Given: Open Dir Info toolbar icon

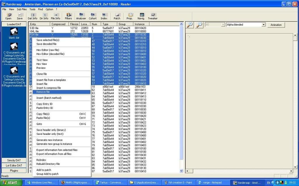Looking at the screenshot, I should click(44, 16).
